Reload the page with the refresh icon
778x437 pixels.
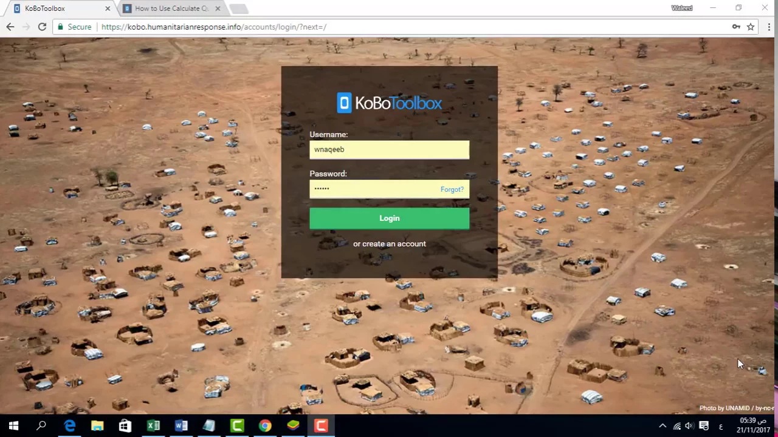point(42,27)
